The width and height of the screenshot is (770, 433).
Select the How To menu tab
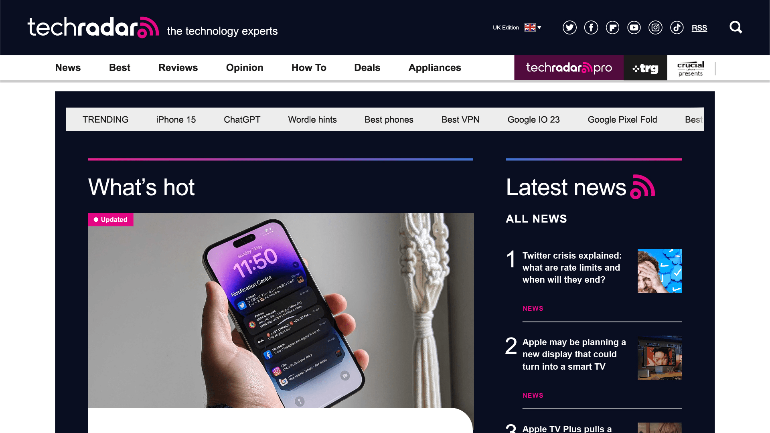coord(309,68)
